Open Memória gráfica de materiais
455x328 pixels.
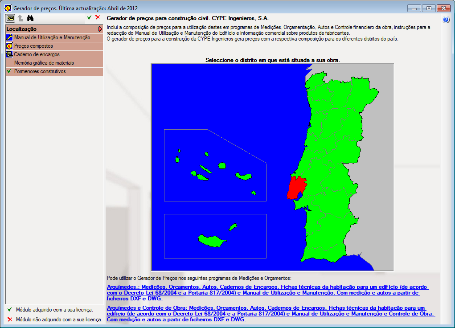(x=54, y=63)
